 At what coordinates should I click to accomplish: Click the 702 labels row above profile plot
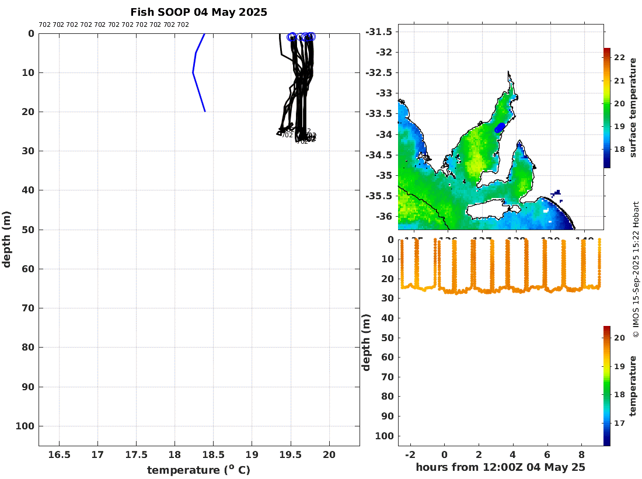[x=114, y=25]
